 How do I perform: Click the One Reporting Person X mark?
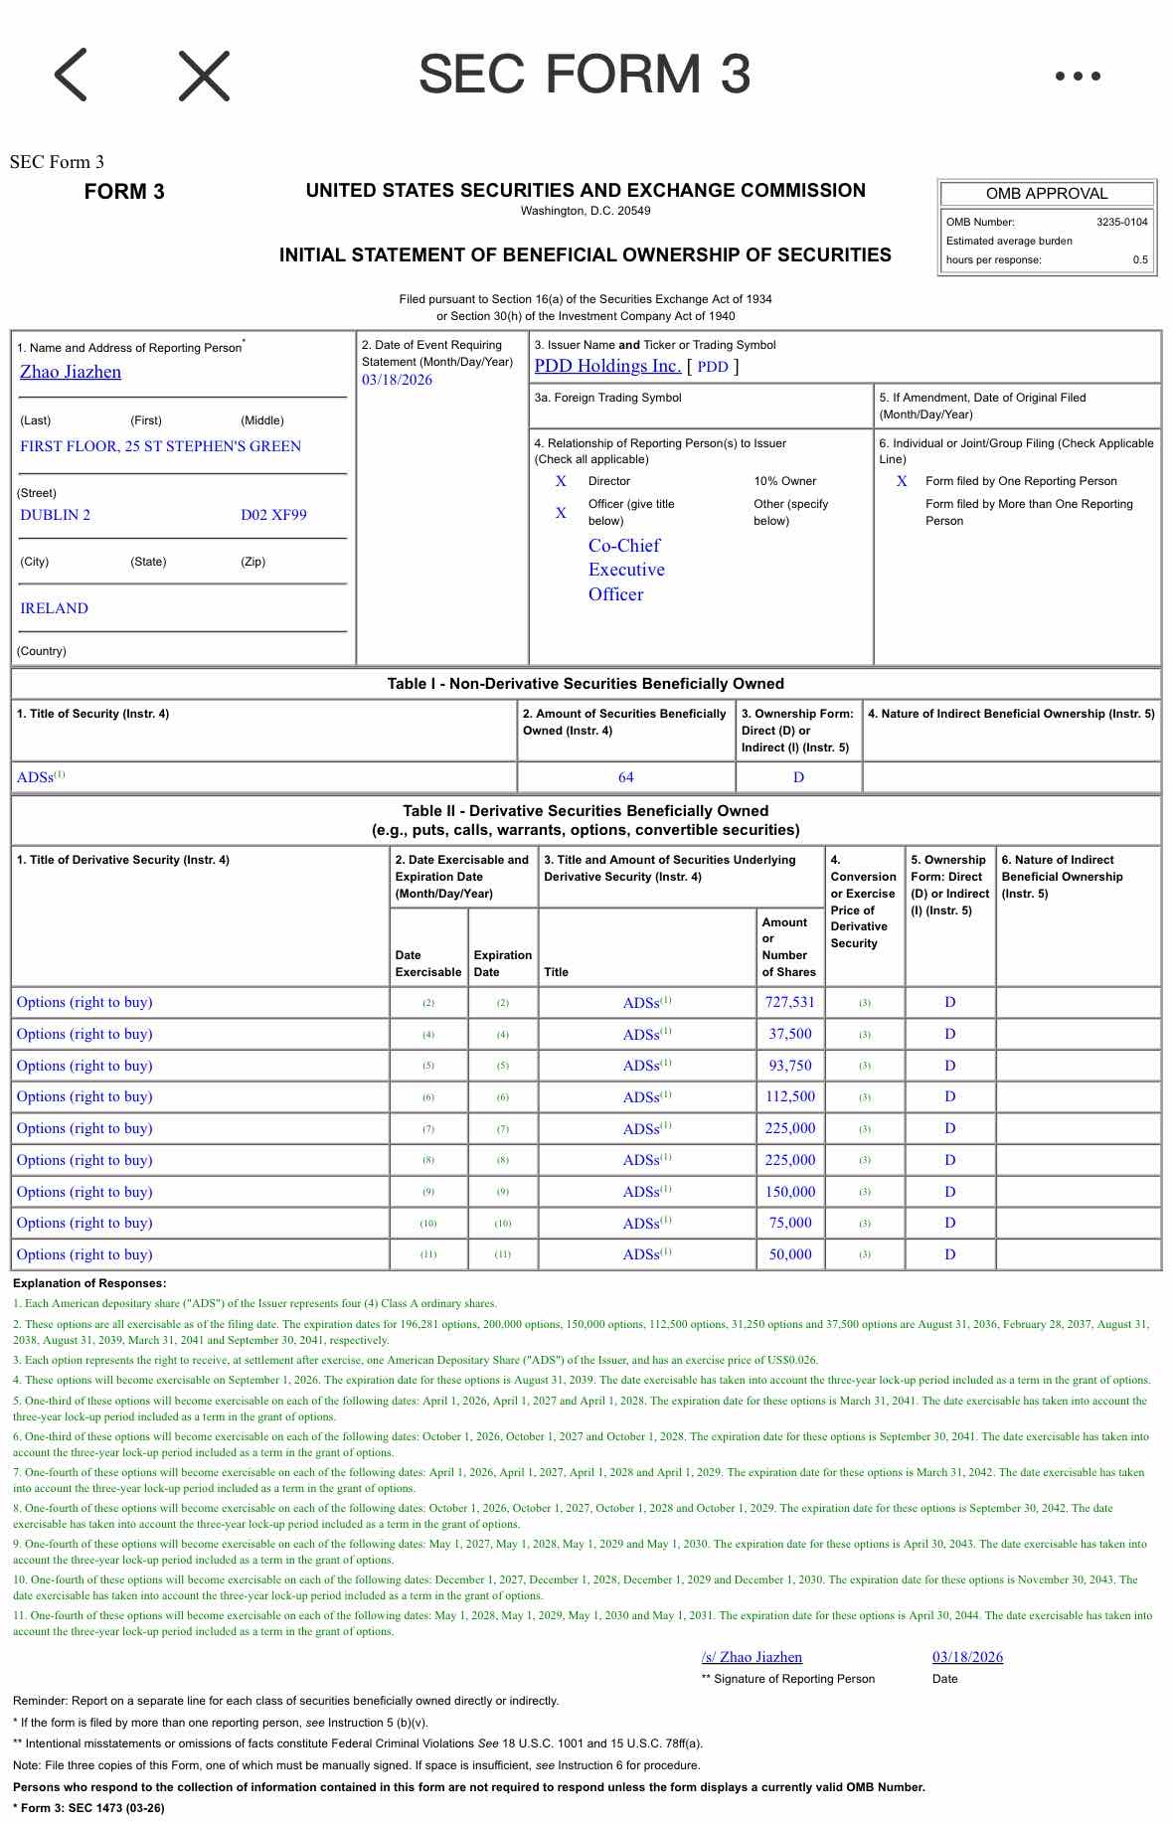pos(902,481)
